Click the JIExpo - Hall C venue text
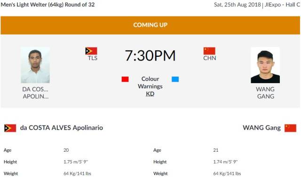The height and width of the screenshot is (178, 301). pyautogui.click(x=282, y=5)
